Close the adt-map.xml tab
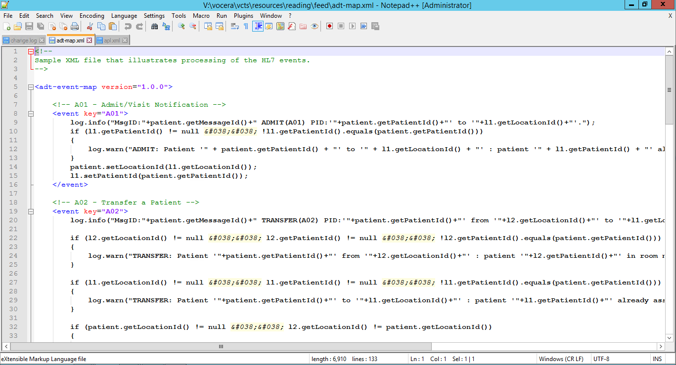 90,41
